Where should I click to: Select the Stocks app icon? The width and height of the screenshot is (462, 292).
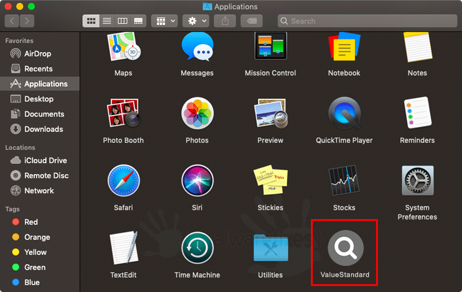point(344,180)
